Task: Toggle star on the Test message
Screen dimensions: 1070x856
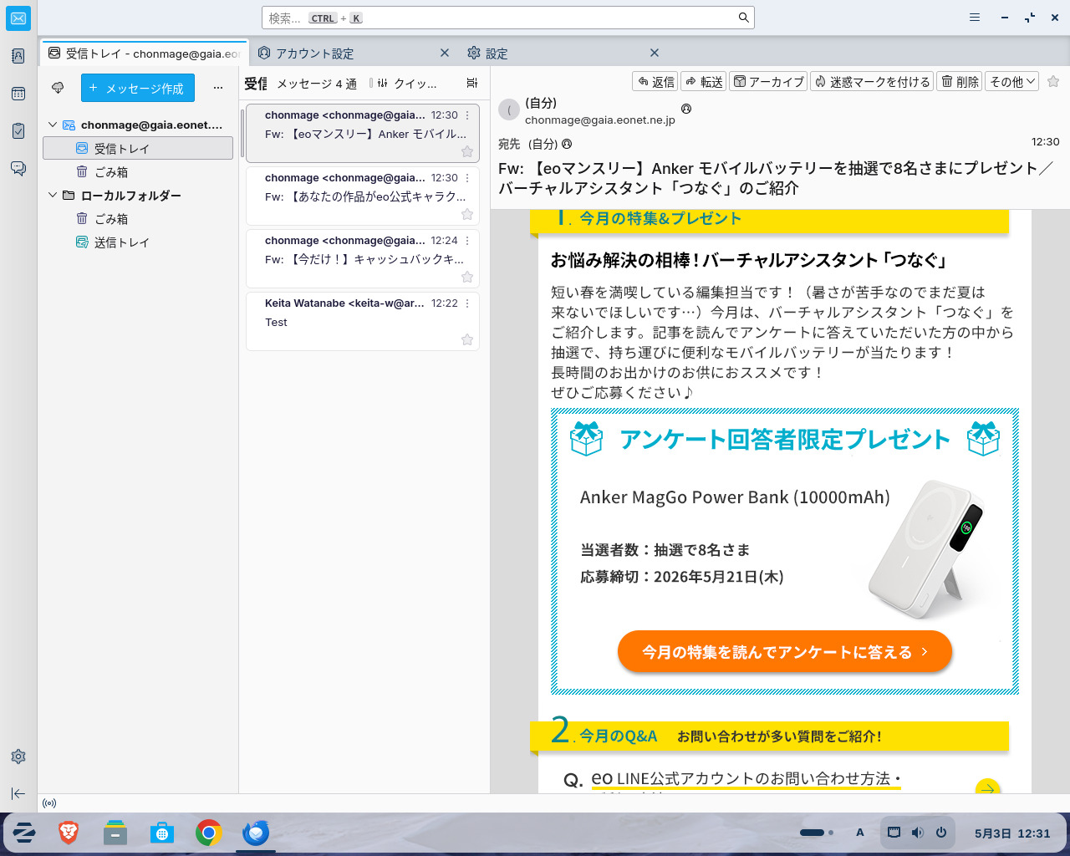Action: click(467, 339)
